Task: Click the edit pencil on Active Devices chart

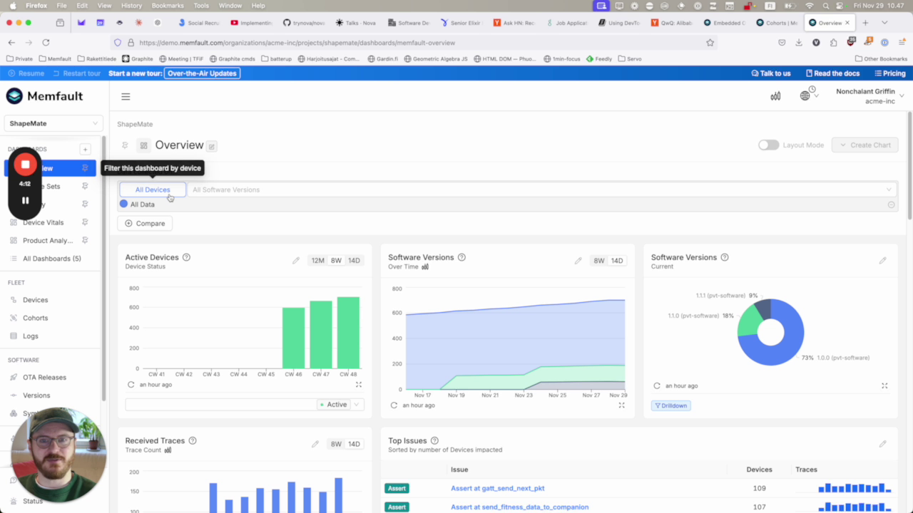Action: pyautogui.click(x=296, y=261)
